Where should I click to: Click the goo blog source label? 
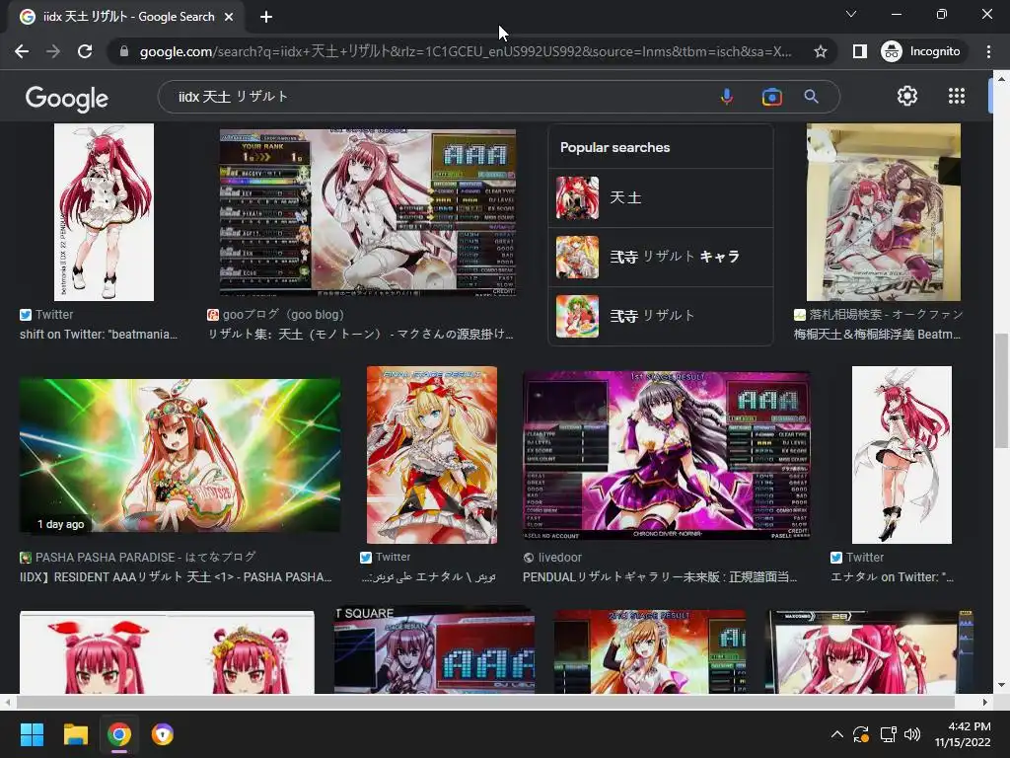(x=276, y=315)
